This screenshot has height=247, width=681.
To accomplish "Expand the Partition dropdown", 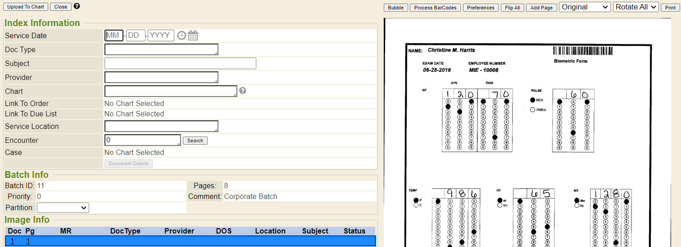I will 63,208.
